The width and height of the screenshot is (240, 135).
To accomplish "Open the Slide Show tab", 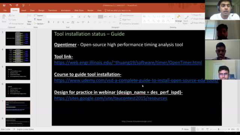I will pos(79,10).
